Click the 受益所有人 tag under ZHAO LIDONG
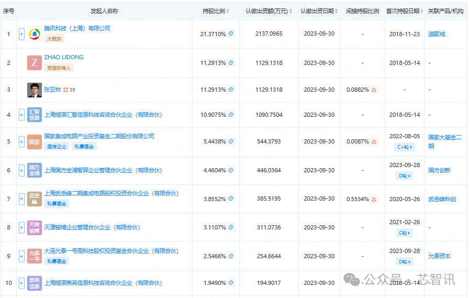 [x=59, y=68]
